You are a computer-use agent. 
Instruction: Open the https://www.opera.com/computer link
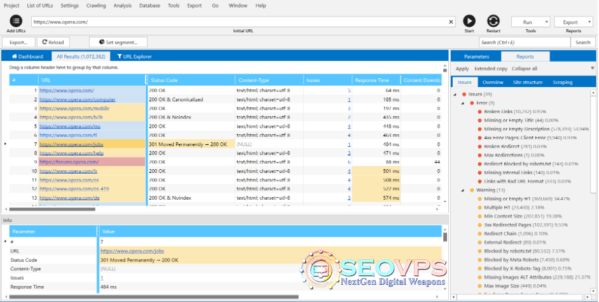point(77,100)
